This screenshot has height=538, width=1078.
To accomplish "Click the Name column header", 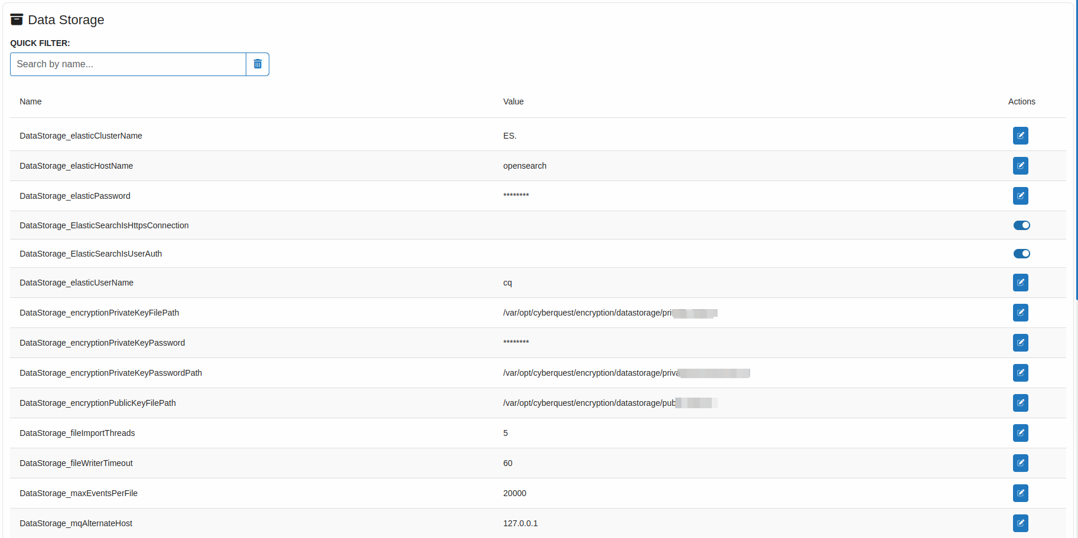I will coord(31,101).
